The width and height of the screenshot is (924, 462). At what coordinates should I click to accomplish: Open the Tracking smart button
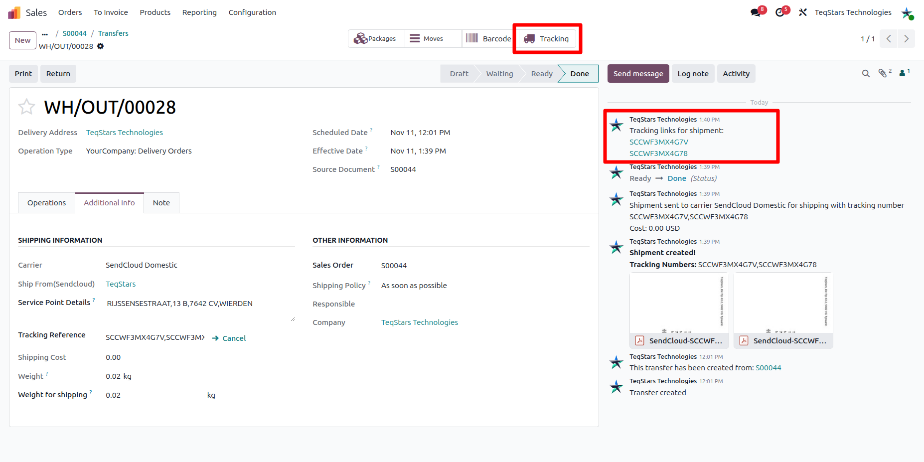(547, 38)
